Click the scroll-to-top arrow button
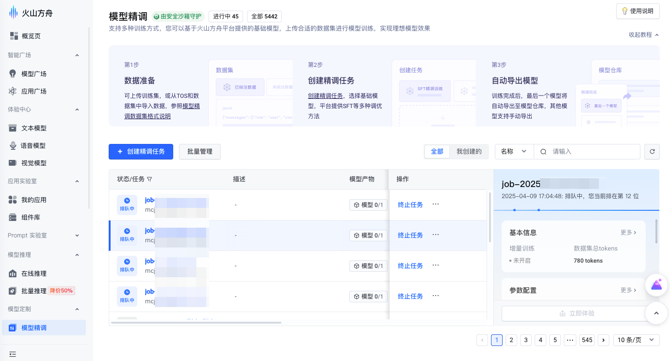Image resolution: width=670 pixels, height=361 pixels. pyautogui.click(x=656, y=313)
